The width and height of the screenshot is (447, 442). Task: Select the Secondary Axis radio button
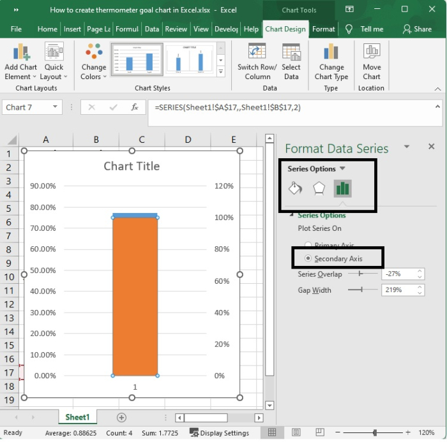308,258
